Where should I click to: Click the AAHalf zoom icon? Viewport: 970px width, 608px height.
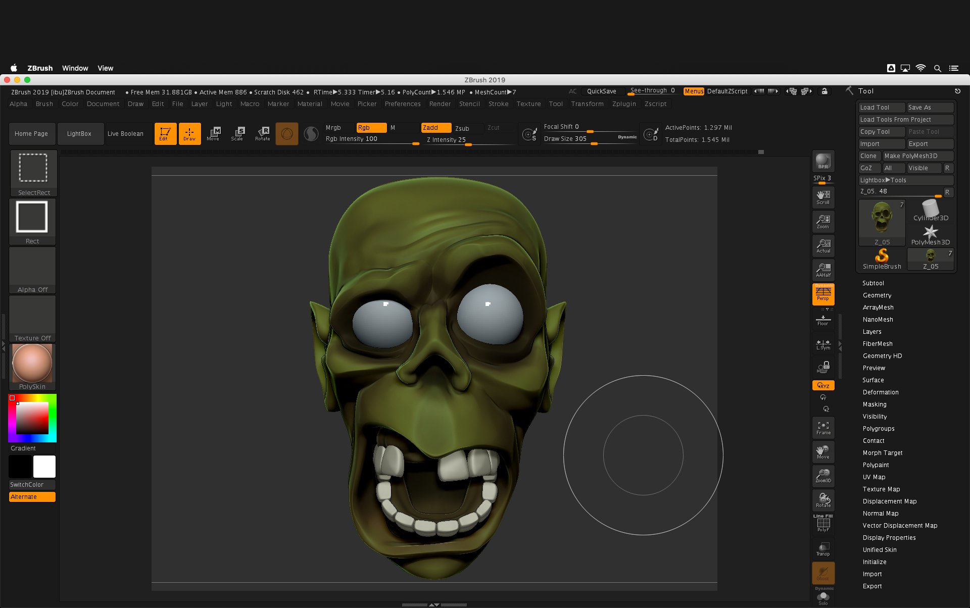pos(823,270)
